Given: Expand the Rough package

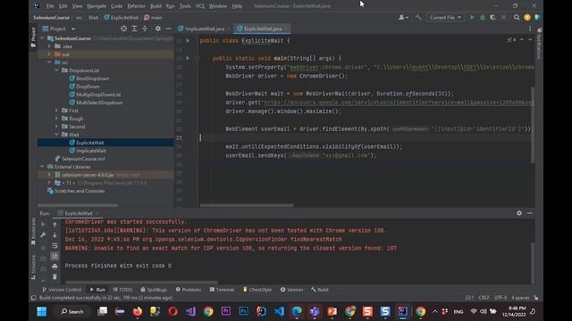Looking at the screenshot, I should 56,119.
